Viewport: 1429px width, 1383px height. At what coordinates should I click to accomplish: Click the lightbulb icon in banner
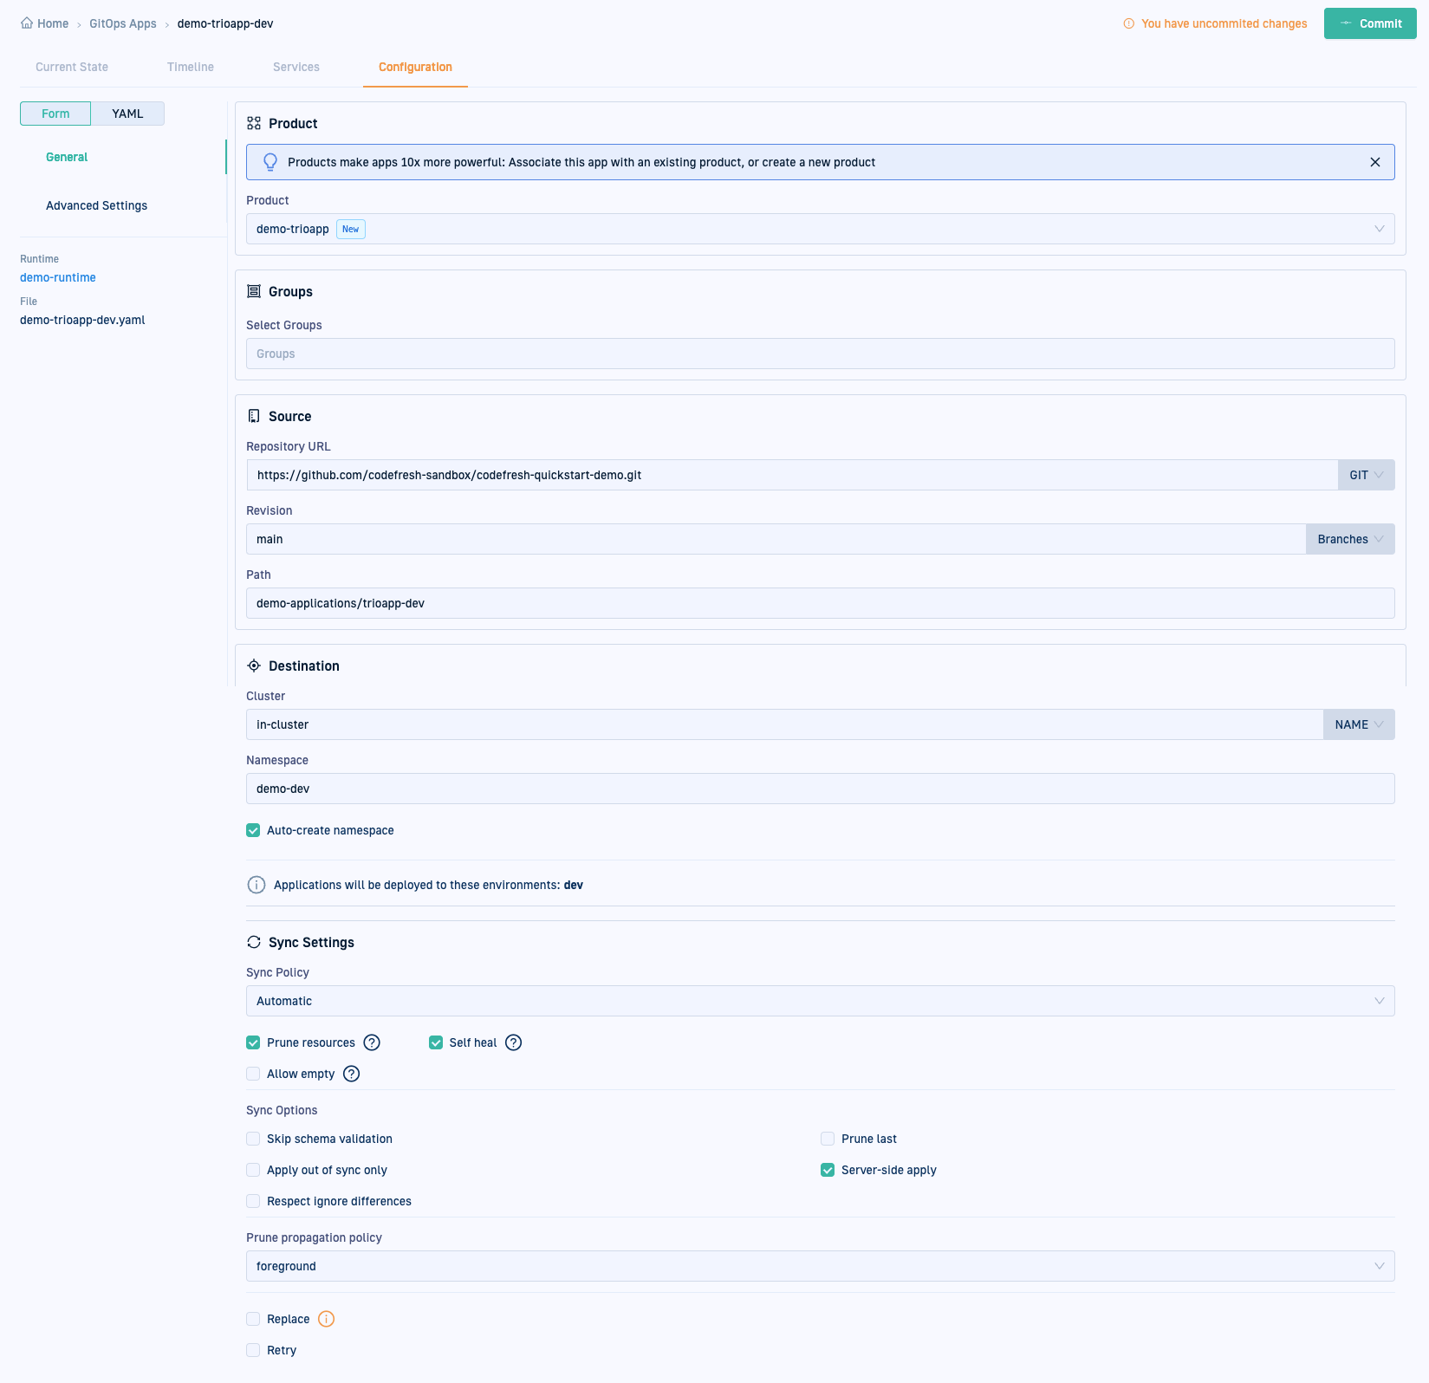point(270,162)
